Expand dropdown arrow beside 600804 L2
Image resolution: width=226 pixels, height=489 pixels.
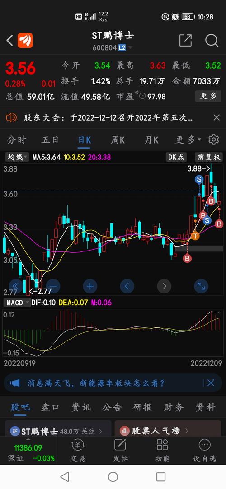[130, 48]
